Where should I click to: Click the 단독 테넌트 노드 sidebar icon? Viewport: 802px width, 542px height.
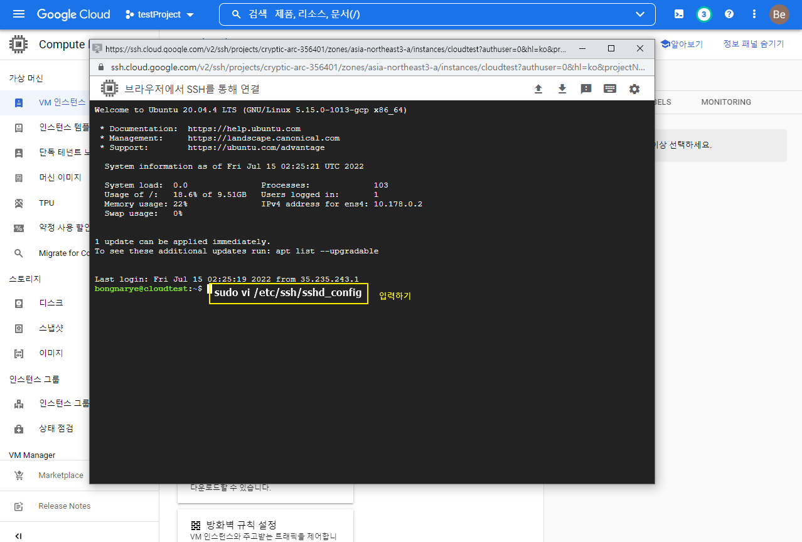(x=19, y=152)
